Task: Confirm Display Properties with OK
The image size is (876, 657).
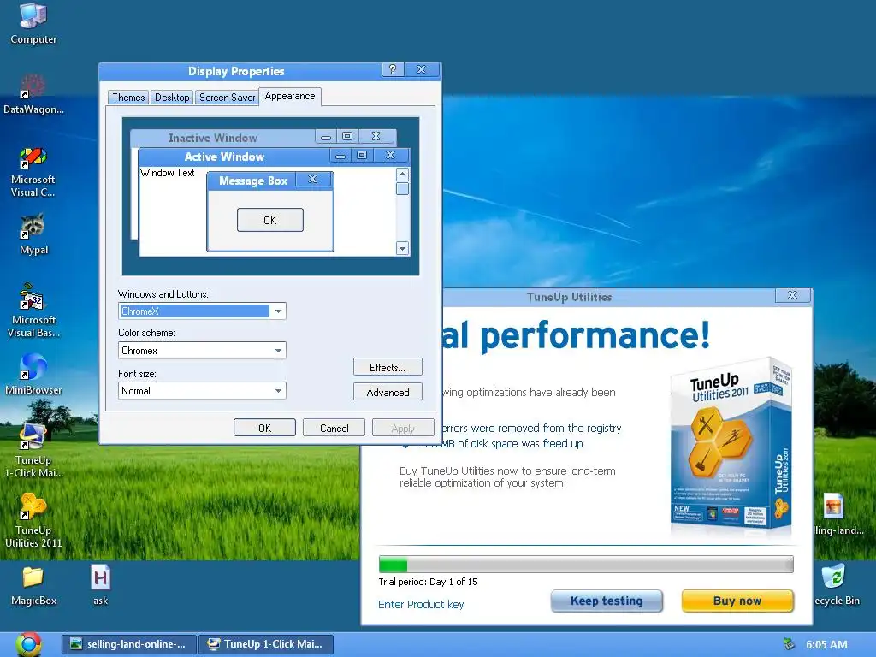Action: click(265, 428)
